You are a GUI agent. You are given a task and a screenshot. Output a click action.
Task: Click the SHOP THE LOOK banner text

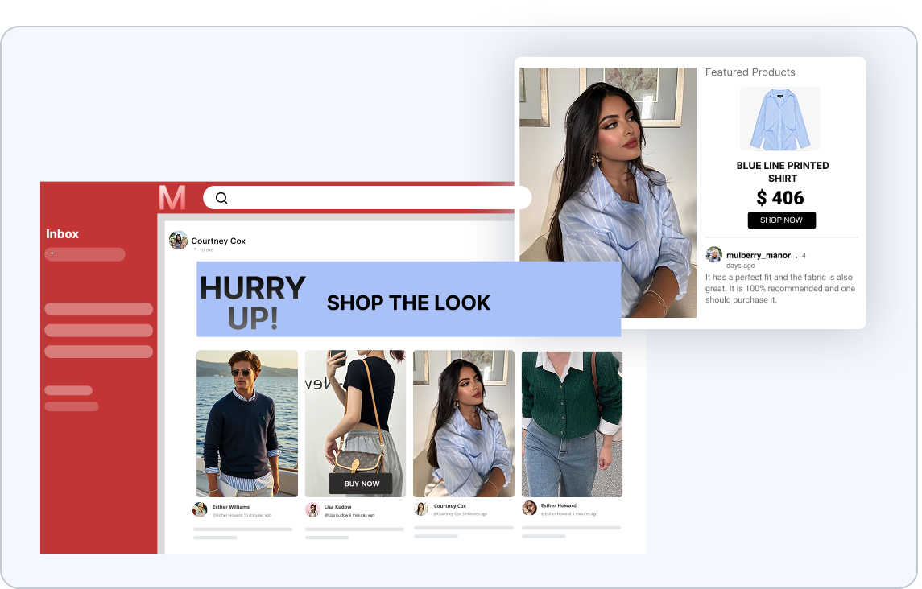[408, 303]
